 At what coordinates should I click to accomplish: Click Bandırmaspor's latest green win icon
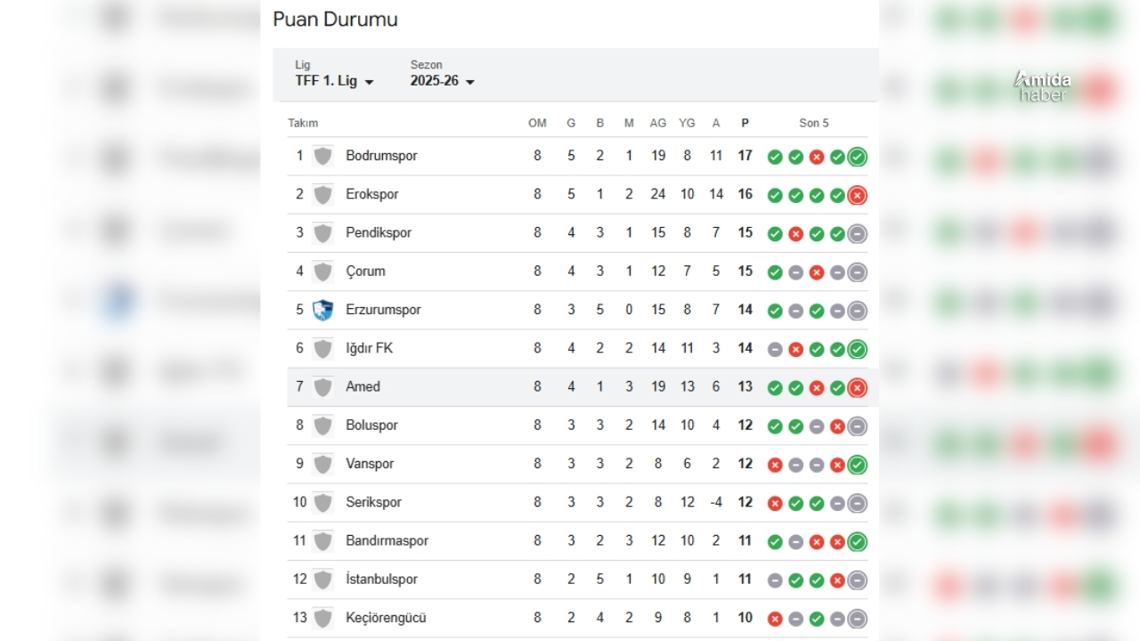pos(857,541)
